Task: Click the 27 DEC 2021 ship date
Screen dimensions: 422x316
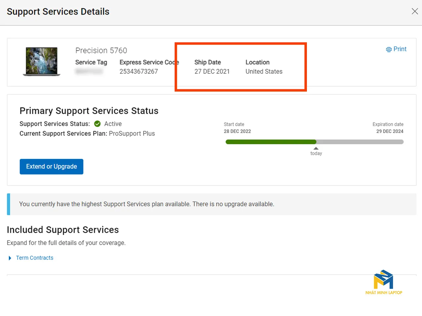Action: pos(212,71)
